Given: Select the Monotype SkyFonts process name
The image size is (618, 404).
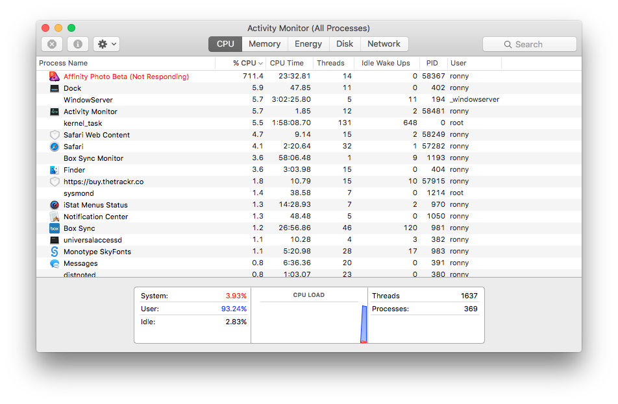Looking at the screenshot, I should [97, 252].
